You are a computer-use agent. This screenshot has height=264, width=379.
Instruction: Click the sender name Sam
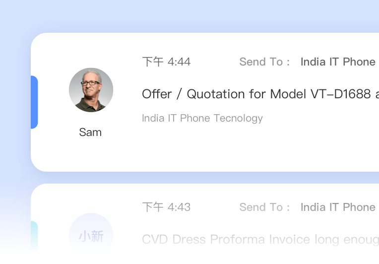tap(90, 132)
